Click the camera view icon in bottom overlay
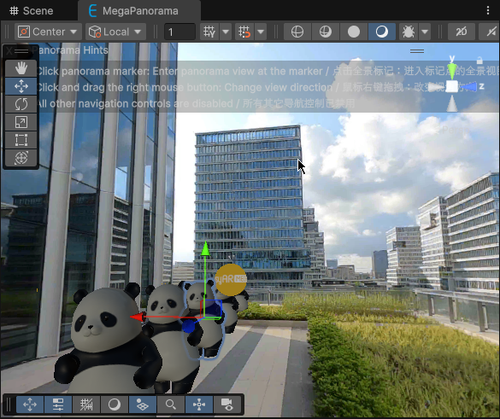The image size is (500, 419). click(x=227, y=404)
